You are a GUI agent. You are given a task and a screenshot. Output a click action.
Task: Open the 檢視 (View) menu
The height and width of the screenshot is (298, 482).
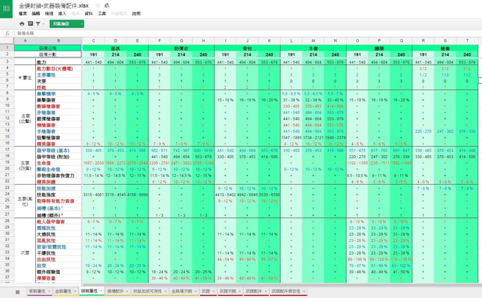49,13
